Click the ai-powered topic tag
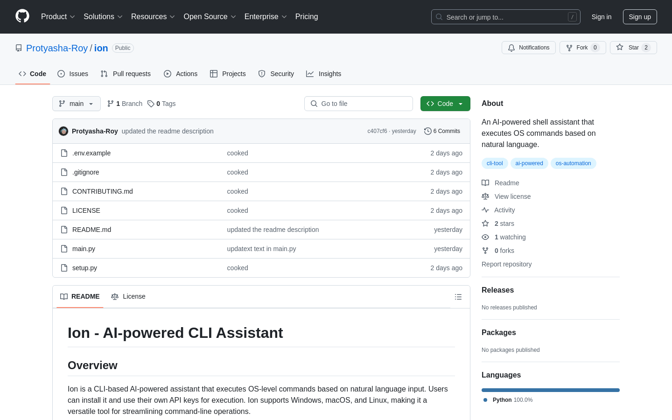 [x=529, y=163]
